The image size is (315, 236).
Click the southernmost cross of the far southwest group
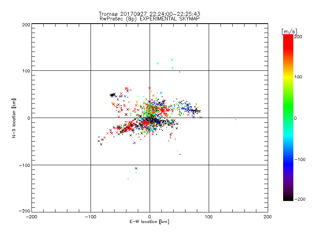point(101,144)
